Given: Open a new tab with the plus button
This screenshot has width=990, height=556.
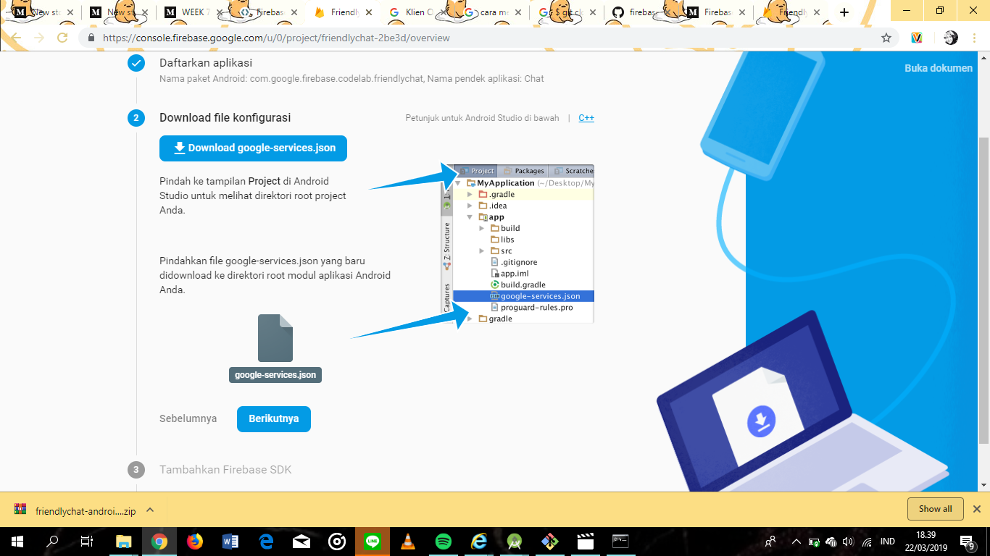Looking at the screenshot, I should tap(844, 12).
